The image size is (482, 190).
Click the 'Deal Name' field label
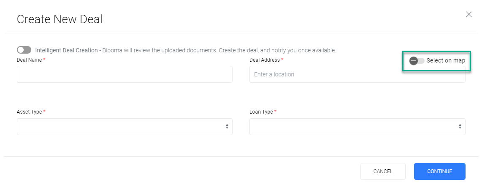click(29, 60)
